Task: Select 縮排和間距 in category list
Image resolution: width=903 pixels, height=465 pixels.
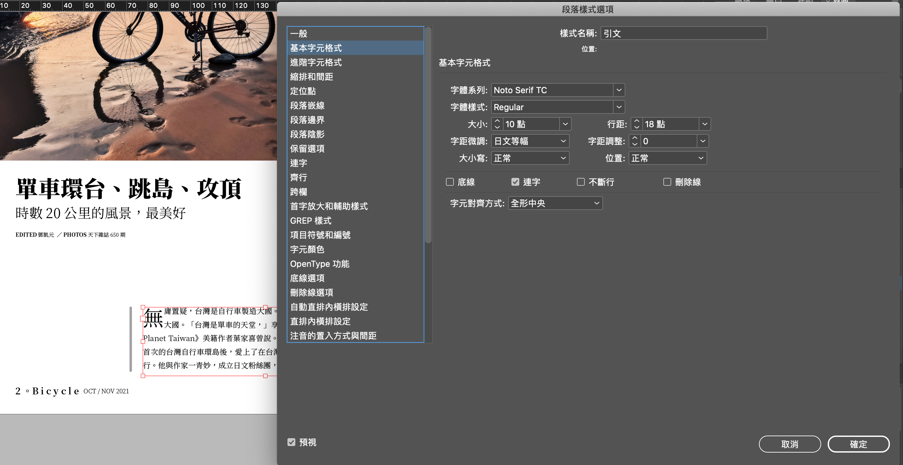Action: [311, 77]
